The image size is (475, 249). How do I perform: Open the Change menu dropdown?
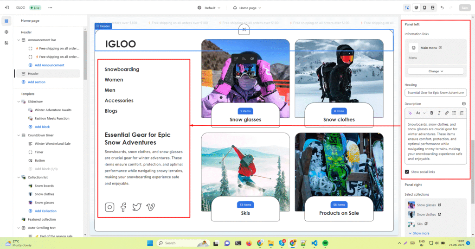436,71
